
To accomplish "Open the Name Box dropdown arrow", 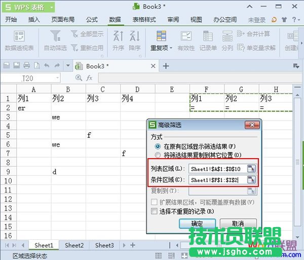I will pos(56,78).
